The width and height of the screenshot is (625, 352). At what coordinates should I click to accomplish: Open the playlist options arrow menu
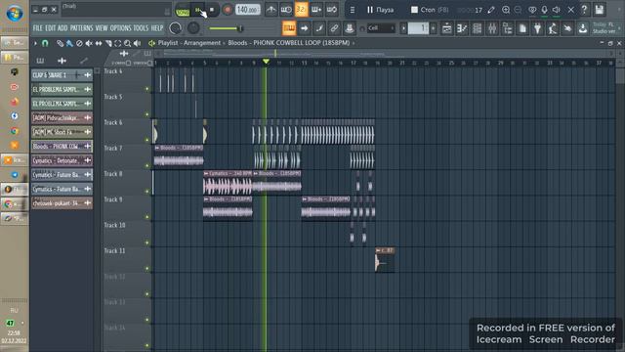(x=35, y=43)
